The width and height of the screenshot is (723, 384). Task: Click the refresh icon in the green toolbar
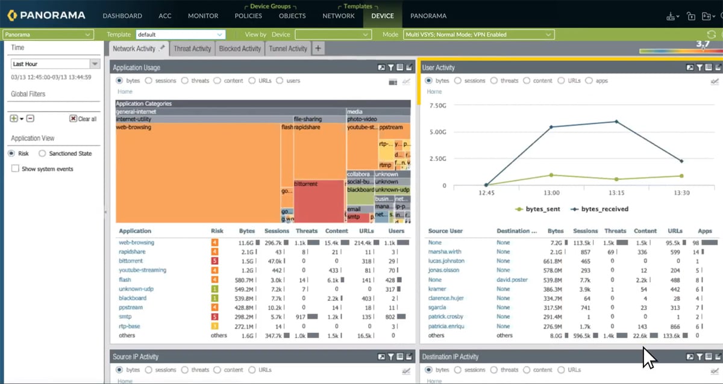[712, 35]
